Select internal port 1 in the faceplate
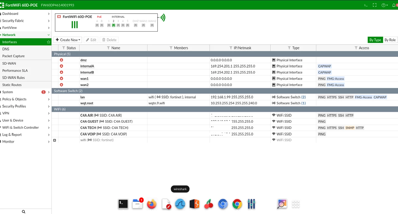 109,25
